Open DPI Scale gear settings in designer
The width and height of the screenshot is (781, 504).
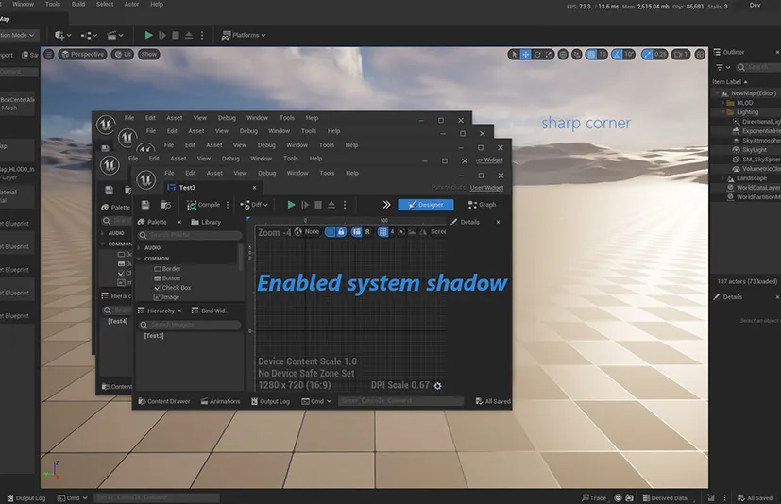coord(437,386)
